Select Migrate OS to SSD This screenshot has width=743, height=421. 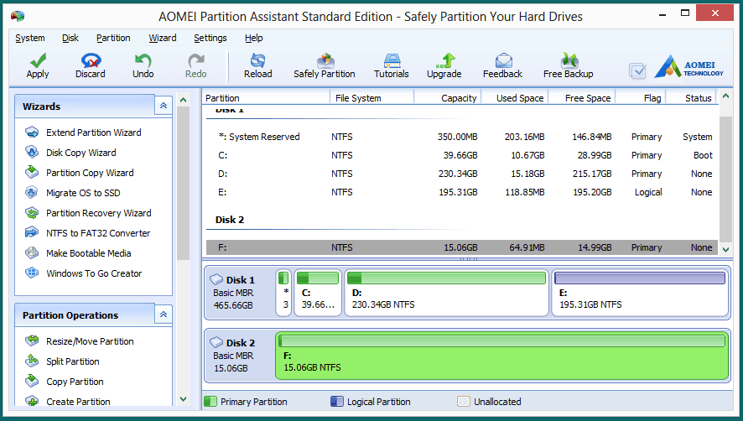[x=83, y=193]
